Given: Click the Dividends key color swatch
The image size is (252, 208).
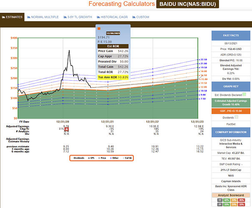Looking at the screenshot, I should tap(236, 117).
